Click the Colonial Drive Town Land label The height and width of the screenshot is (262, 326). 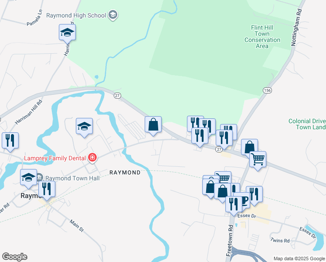pos(307,124)
